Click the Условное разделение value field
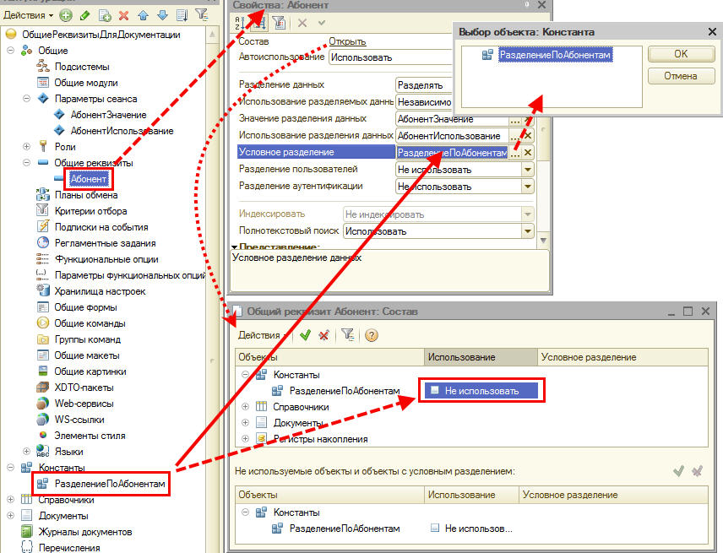The width and height of the screenshot is (723, 553). (453, 153)
